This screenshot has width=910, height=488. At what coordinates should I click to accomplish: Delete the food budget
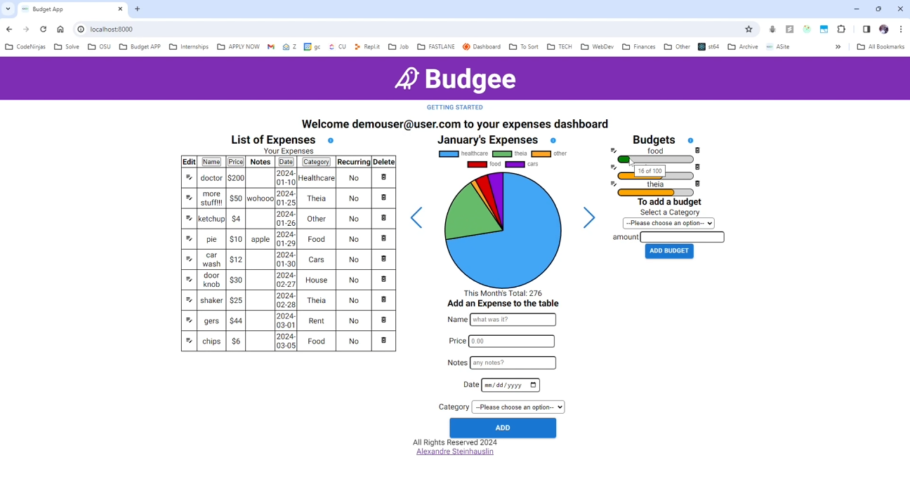tap(697, 151)
